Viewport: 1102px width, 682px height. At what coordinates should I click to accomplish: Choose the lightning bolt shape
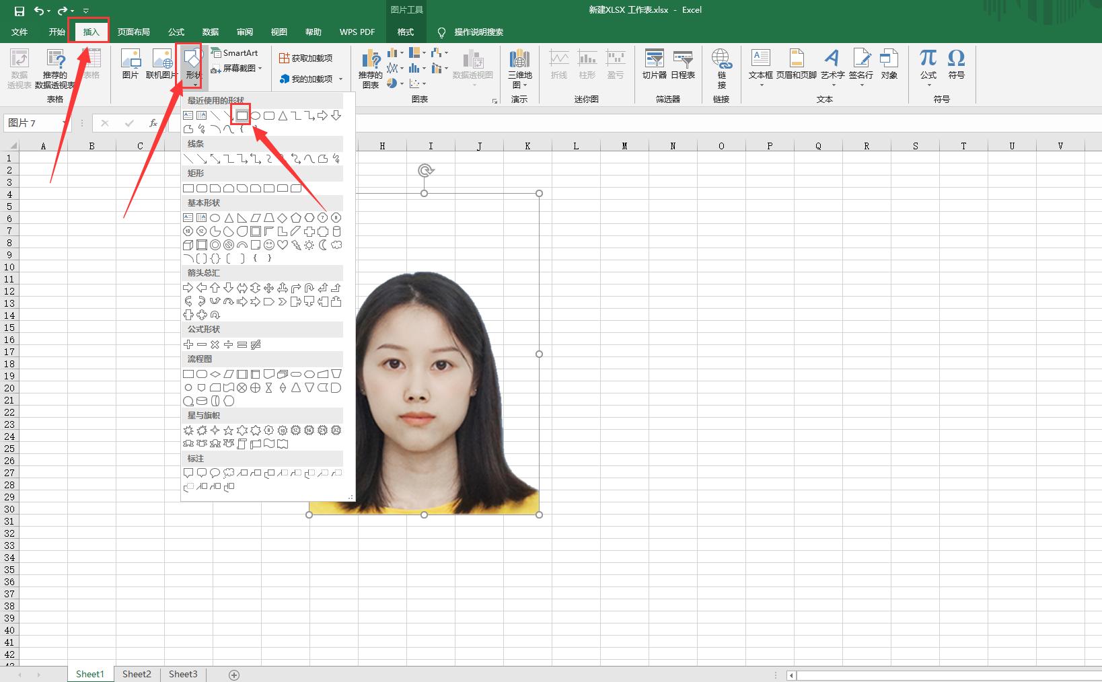[296, 245]
